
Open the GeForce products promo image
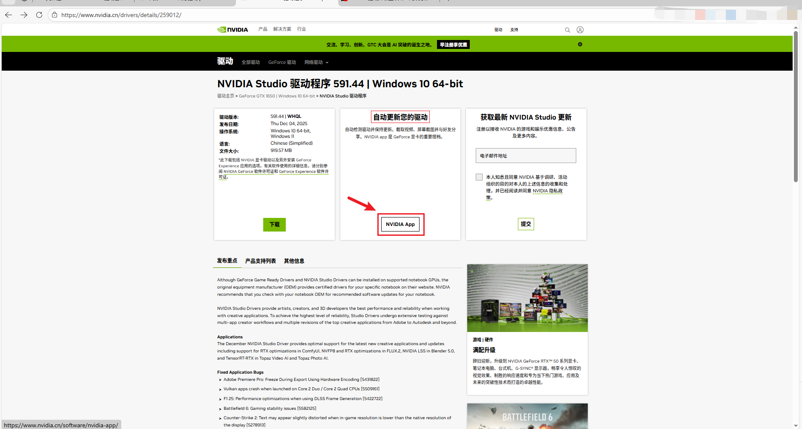pos(527,298)
